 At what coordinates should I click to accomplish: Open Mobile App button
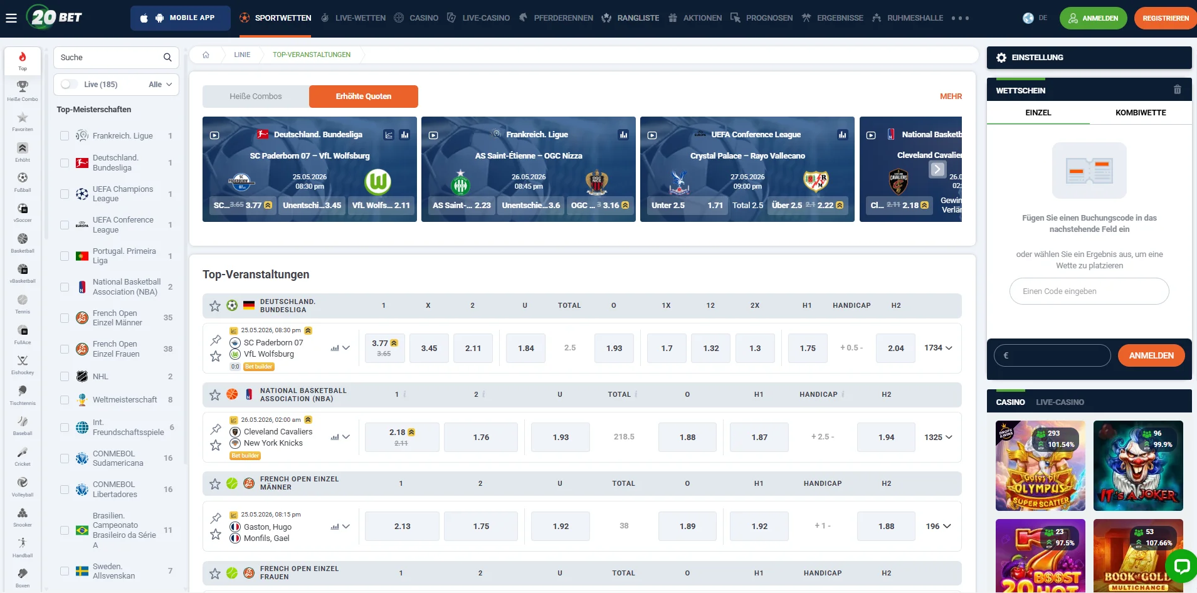point(180,18)
